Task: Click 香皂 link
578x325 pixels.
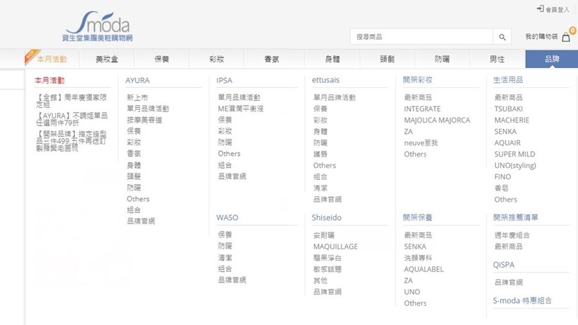Action: 501,188
